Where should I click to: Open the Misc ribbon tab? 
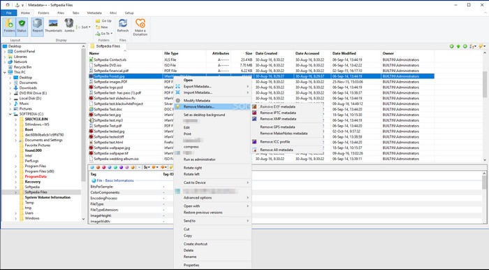(x=113, y=13)
